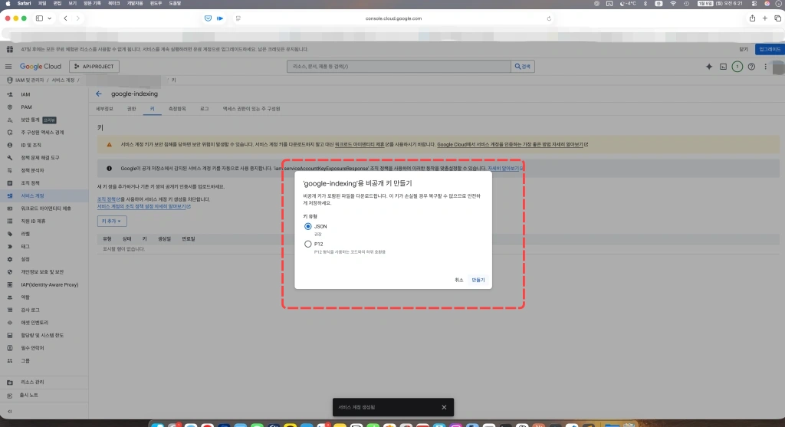This screenshot has width=785, height=427.
Task: Activate Cloud Shell terminal icon
Action: [722, 67]
